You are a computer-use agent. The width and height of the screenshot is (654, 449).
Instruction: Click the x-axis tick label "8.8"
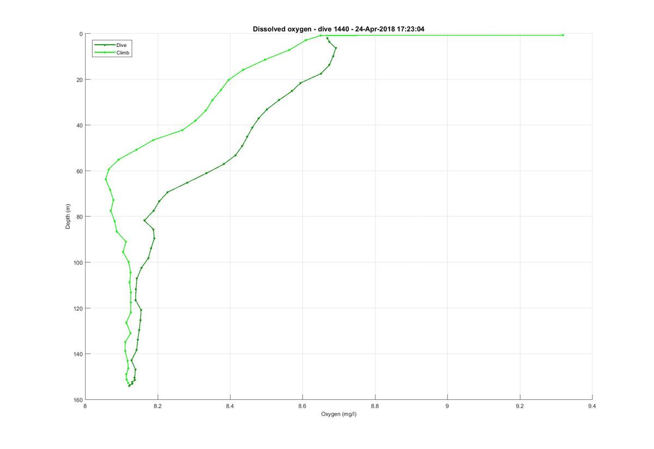(x=375, y=406)
